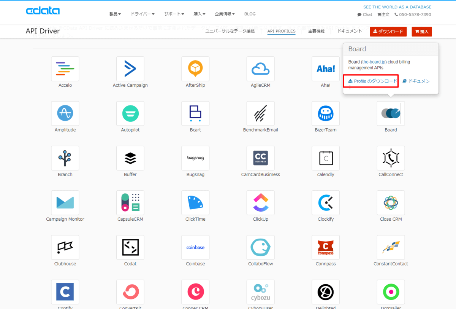456x309 pixels.
Task: Open the BLOG menu item
Action: click(x=250, y=14)
